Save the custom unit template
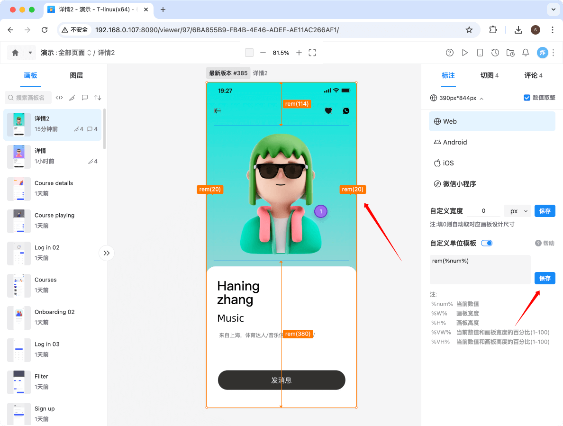Screen dimensions: 563x426 (x=545, y=278)
